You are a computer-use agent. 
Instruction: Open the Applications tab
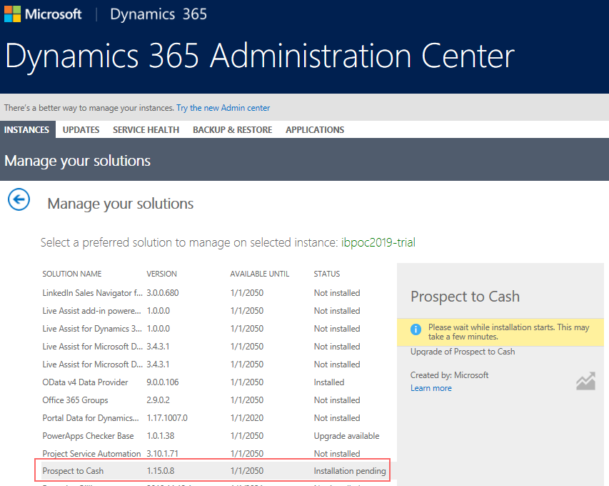pos(315,130)
